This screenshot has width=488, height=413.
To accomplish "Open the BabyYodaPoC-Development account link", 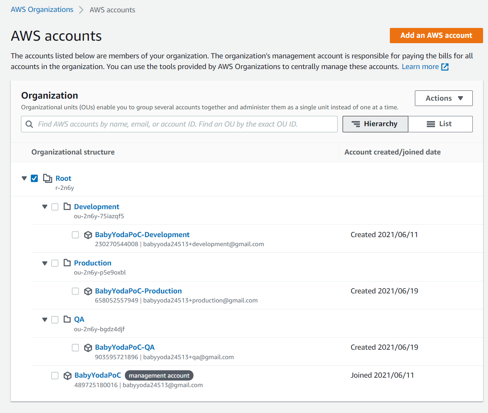I will click(142, 235).
